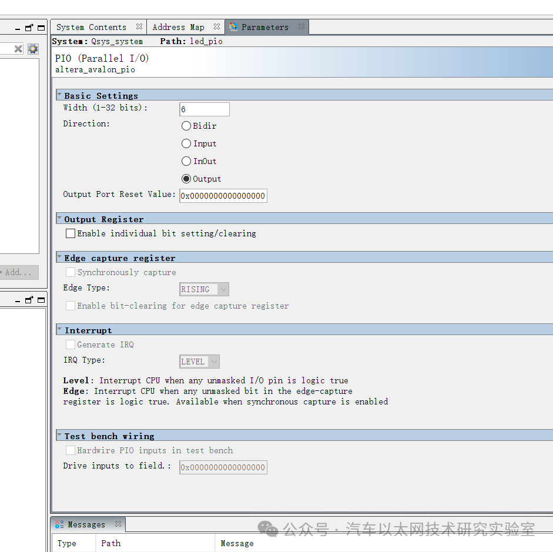
Task: Toggle Enable bit-clearing for edge capture register
Action: (71, 306)
